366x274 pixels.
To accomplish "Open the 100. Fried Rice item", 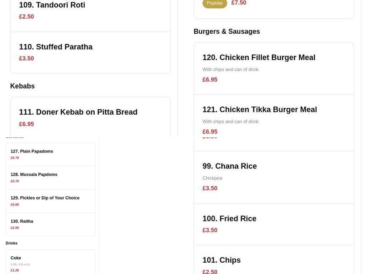I will point(229,218).
